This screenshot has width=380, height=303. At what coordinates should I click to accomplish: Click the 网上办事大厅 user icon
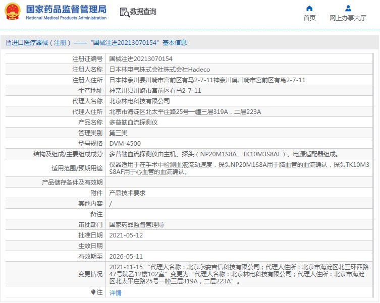[348, 9]
